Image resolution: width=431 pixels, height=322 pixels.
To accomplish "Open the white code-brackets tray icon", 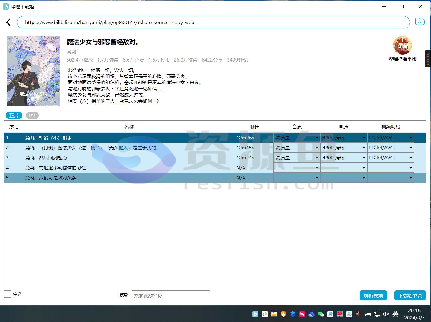I will (265, 314).
